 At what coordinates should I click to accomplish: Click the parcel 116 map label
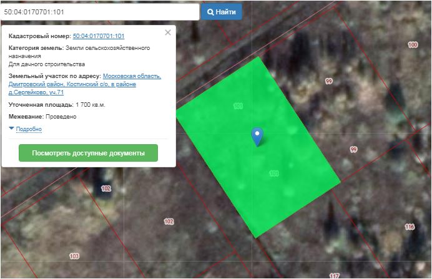point(410,227)
